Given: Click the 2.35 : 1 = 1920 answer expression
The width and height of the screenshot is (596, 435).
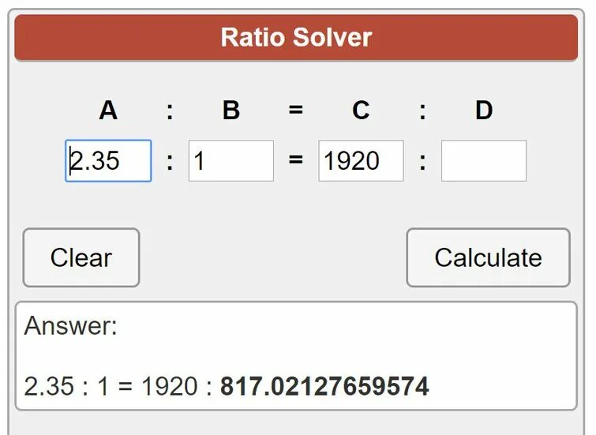Looking at the screenshot, I should tap(111, 386).
